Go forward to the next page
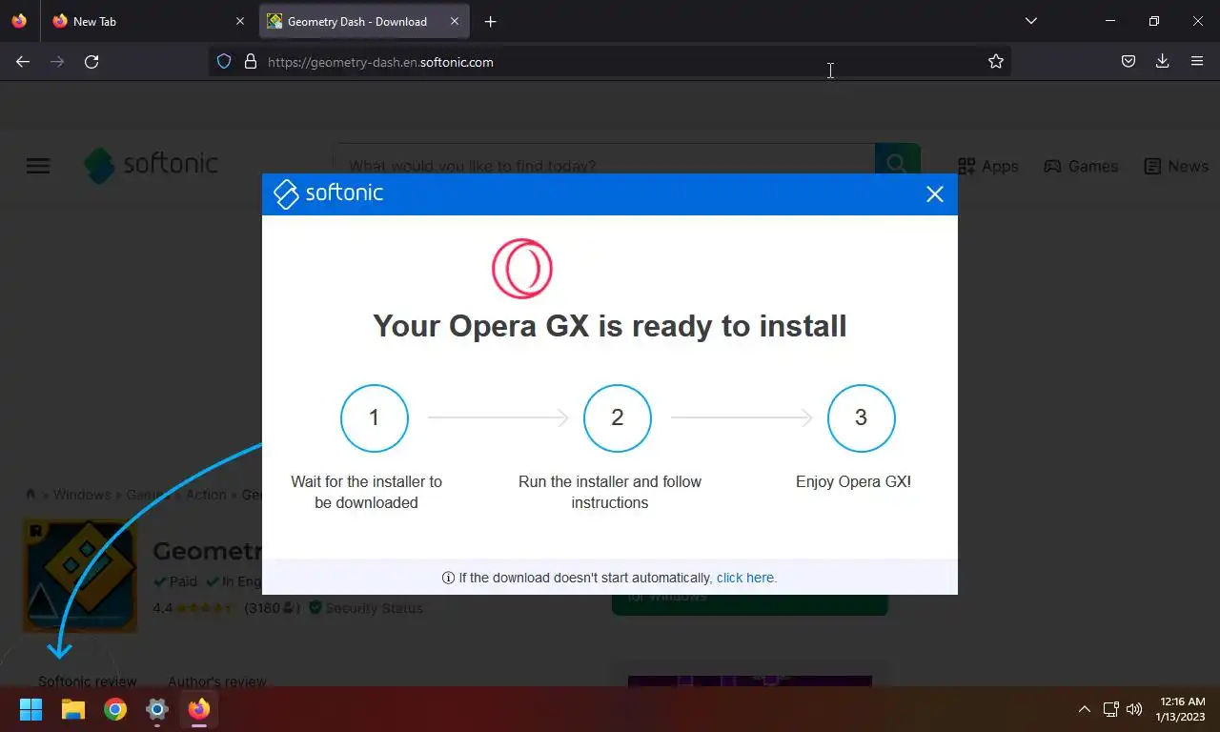1220x732 pixels. click(x=57, y=62)
